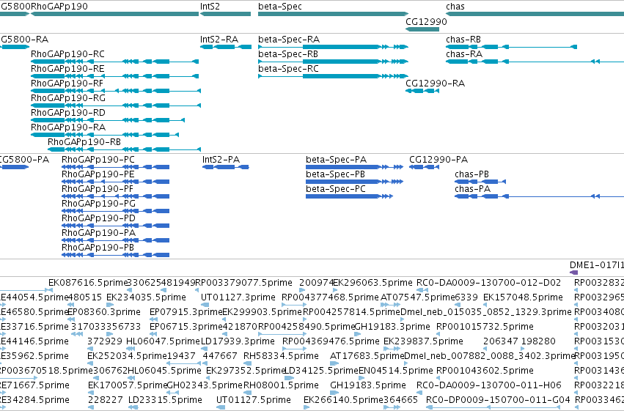
Task: Open the RhoGAPp190-PD protein label
Action: pyautogui.click(x=98, y=218)
